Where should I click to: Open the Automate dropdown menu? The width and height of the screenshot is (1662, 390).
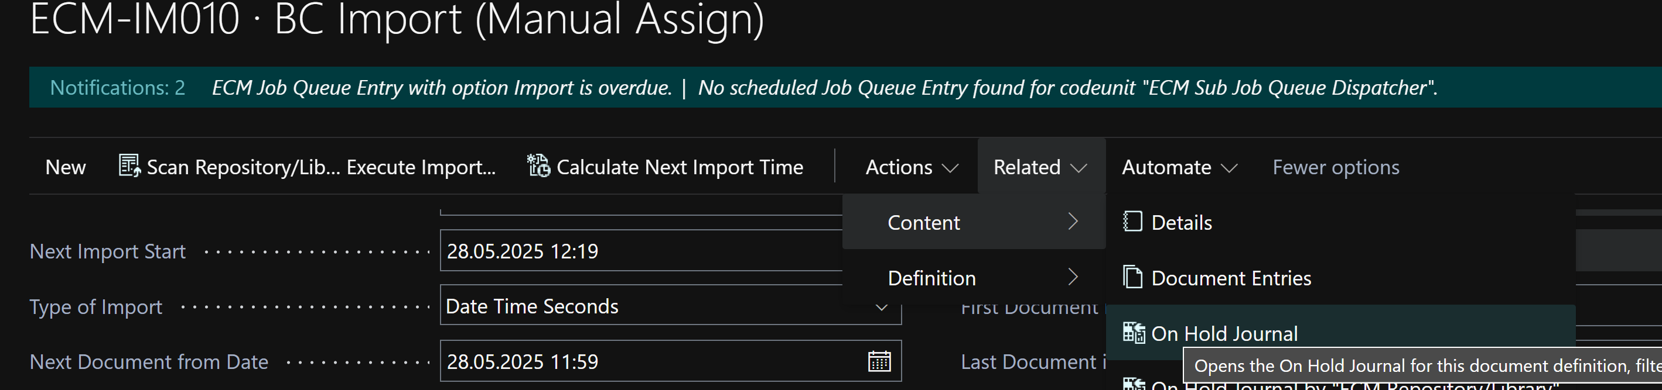pyautogui.click(x=1178, y=167)
